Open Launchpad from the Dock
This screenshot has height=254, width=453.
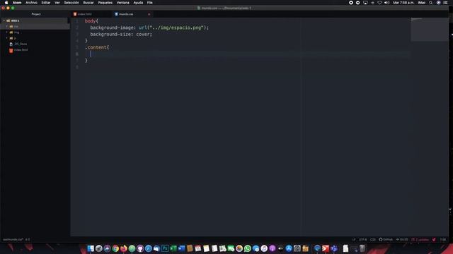click(x=99, y=248)
